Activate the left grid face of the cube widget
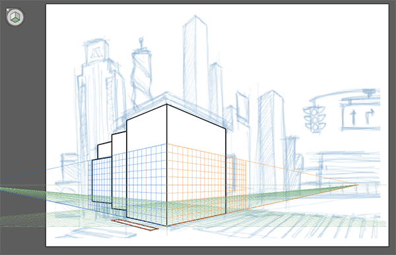396x255 pixels. point(13,16)
